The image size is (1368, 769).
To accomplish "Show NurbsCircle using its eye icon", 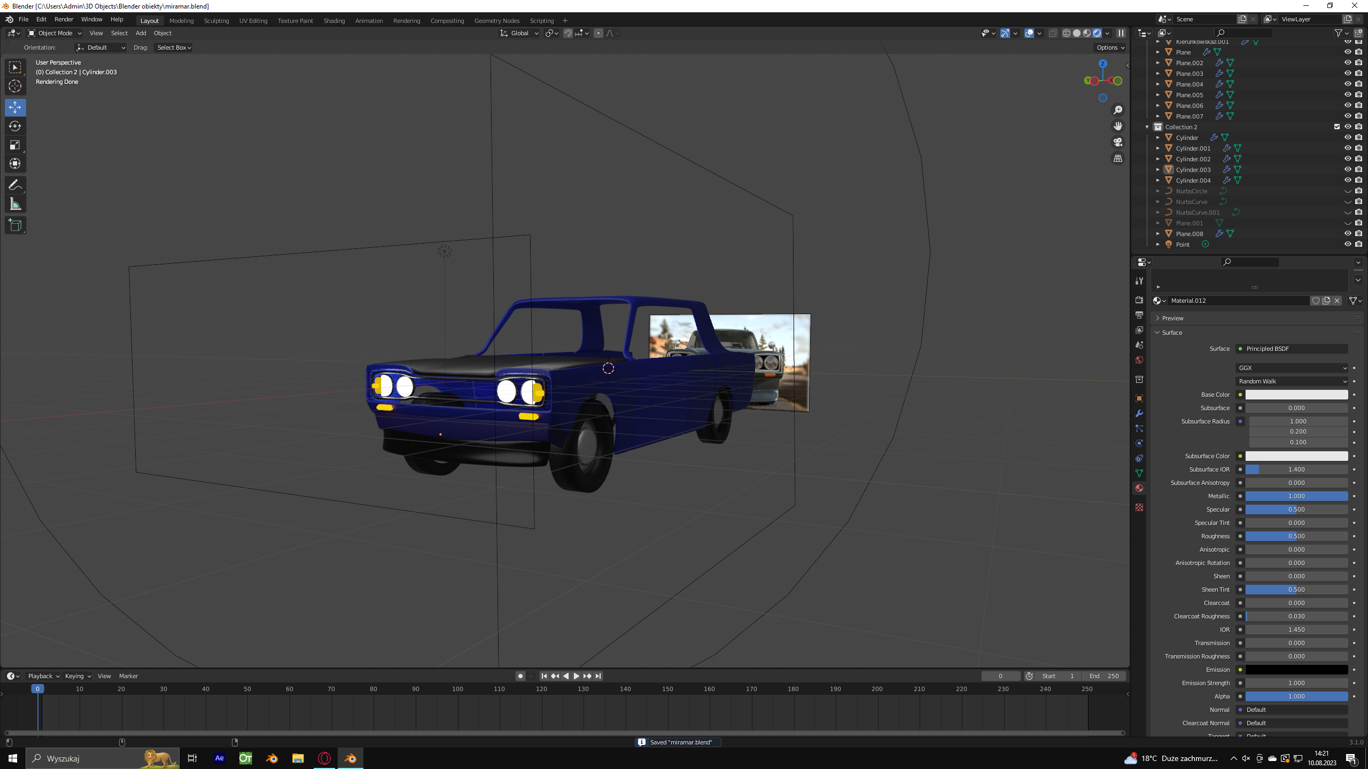I will click(x=1348, y=191).
